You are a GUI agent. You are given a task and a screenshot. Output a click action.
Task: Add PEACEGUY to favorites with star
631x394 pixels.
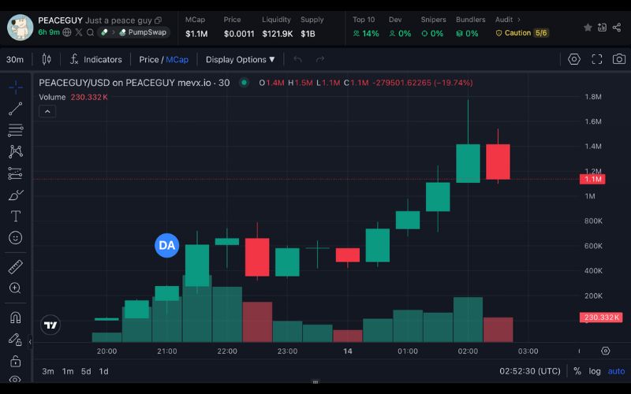tap(588, 28)
